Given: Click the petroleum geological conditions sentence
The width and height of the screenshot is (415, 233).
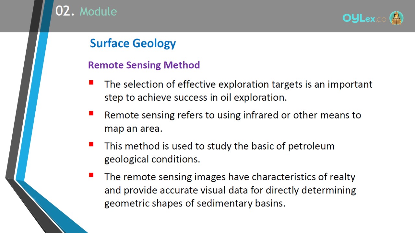Looking at the screenshot, I should pyautogui.click(x=219, y=152).
